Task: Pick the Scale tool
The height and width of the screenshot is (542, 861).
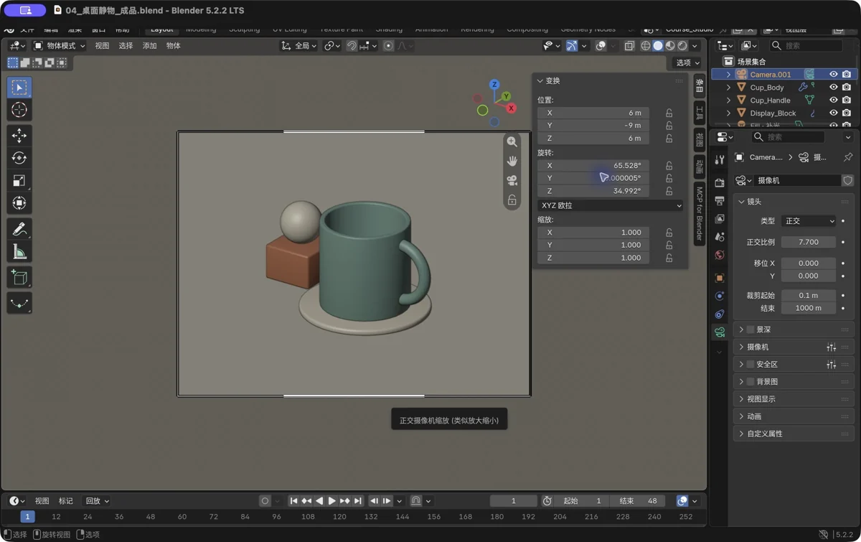Action: 19,181
